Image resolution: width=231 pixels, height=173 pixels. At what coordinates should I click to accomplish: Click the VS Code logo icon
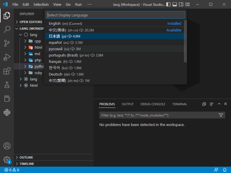click(5, 4)
